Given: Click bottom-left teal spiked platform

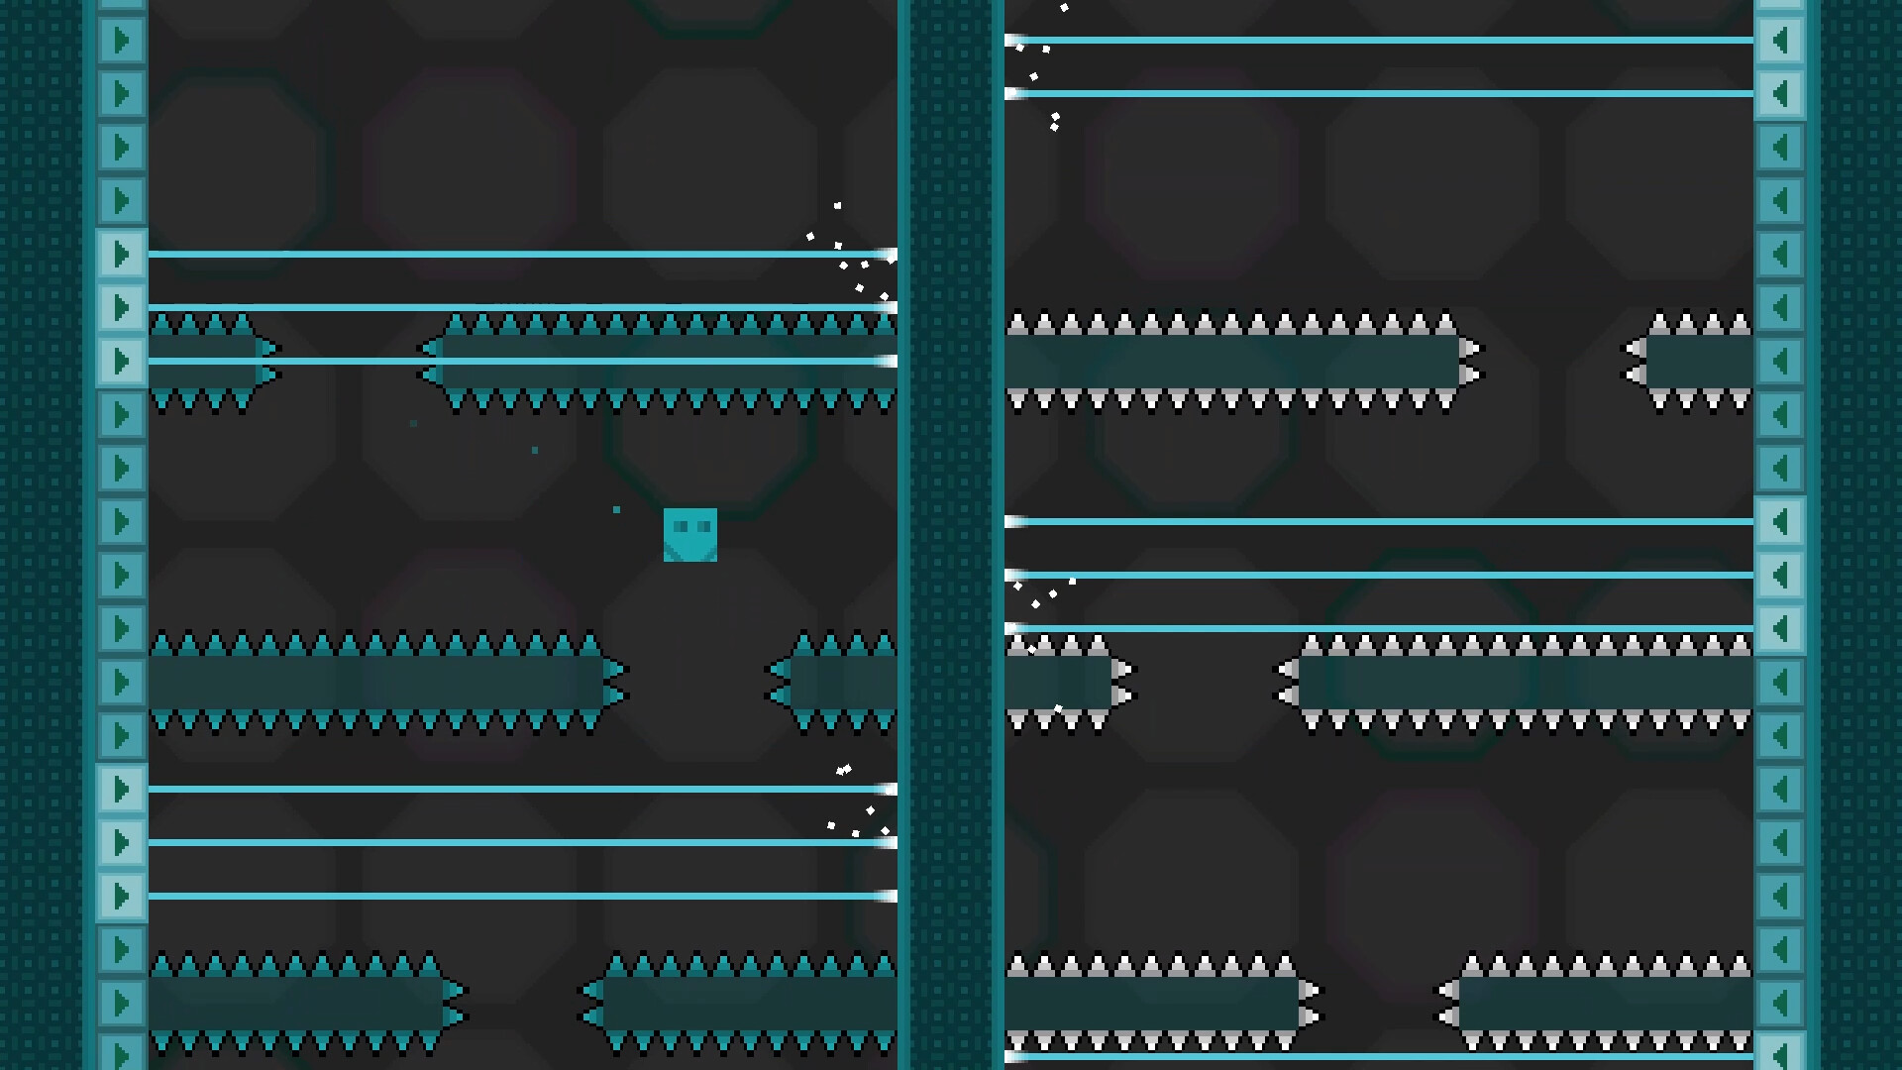Looking at the screenshot, I should 295,1003.
